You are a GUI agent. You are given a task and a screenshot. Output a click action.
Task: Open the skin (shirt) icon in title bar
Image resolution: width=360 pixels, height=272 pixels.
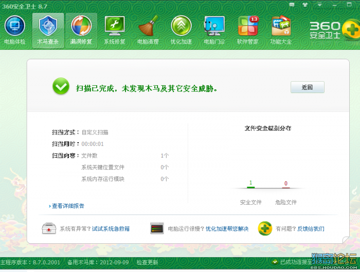coord(305,5)
